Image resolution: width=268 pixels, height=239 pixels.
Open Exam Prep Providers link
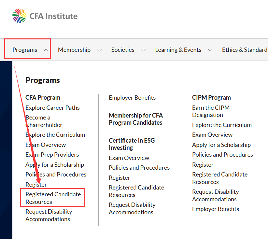(x=52, y=155)
